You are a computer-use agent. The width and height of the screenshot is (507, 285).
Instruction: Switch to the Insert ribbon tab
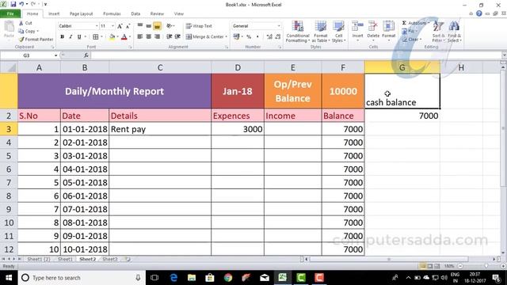tap(54, 13)
